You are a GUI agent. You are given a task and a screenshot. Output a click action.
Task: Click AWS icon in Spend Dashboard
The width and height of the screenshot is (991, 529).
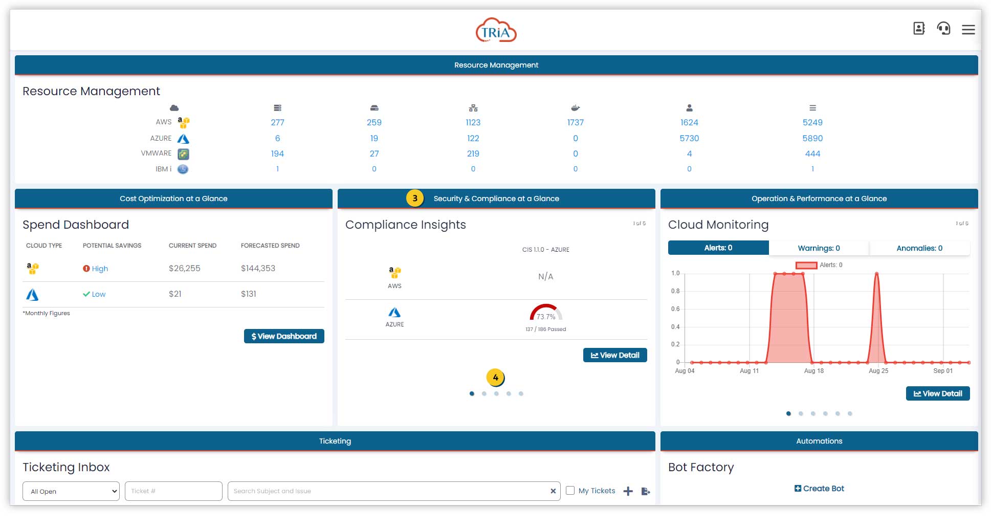pyautogui.click(x=33, y=268)
